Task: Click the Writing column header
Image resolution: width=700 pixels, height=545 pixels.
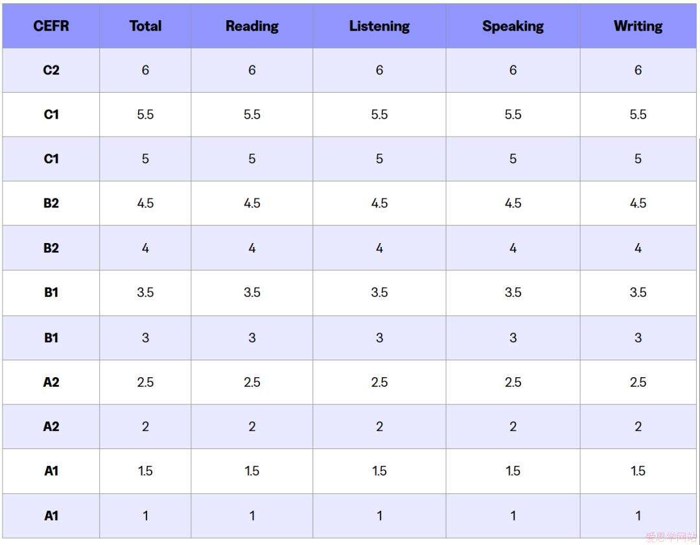Action: click(638, 27)
